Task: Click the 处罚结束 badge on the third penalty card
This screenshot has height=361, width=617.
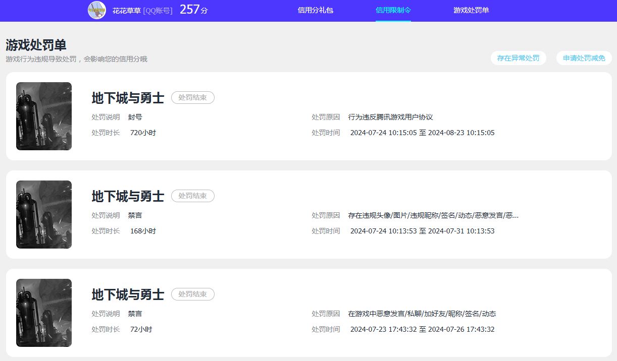Action: click(x=193, y=294)
